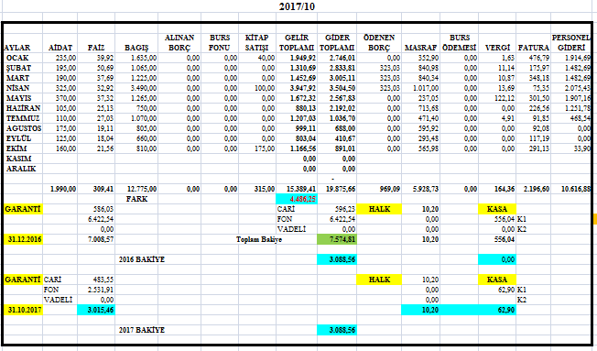Select the GELİR TOPLAMI header cell
597x351 pixels.
[297, 43]
